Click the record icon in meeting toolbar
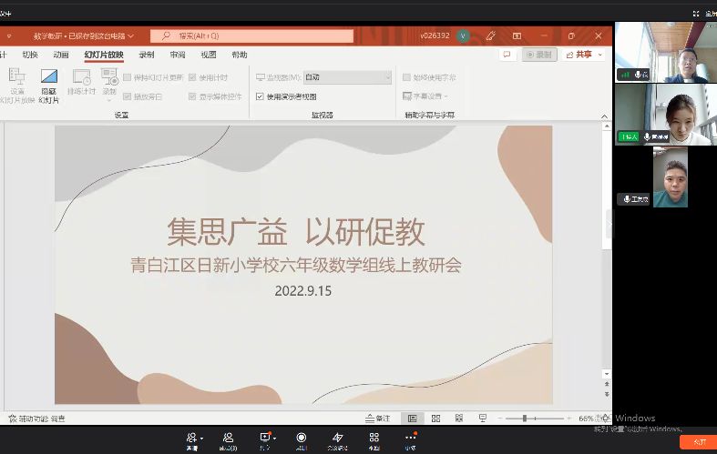Screen dimensions: 717x454 (x=302, y=438)
